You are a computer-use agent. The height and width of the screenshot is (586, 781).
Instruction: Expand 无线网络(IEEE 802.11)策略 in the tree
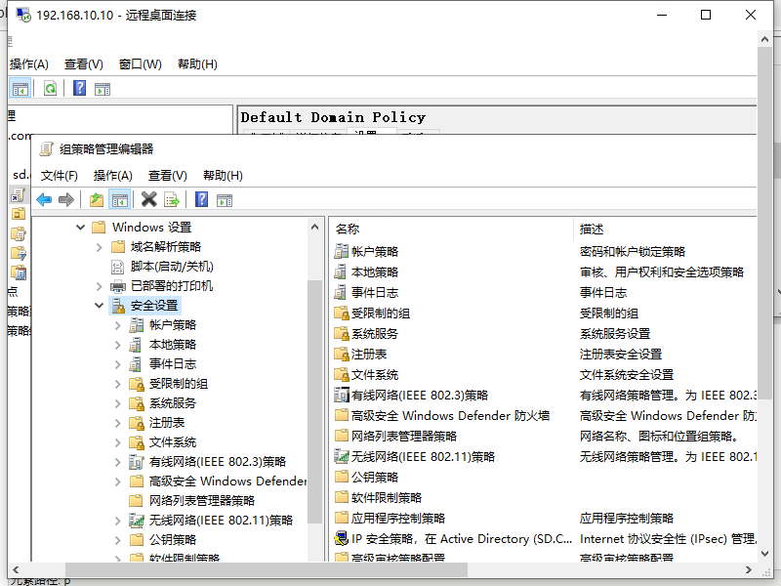[x=117, y=521]
